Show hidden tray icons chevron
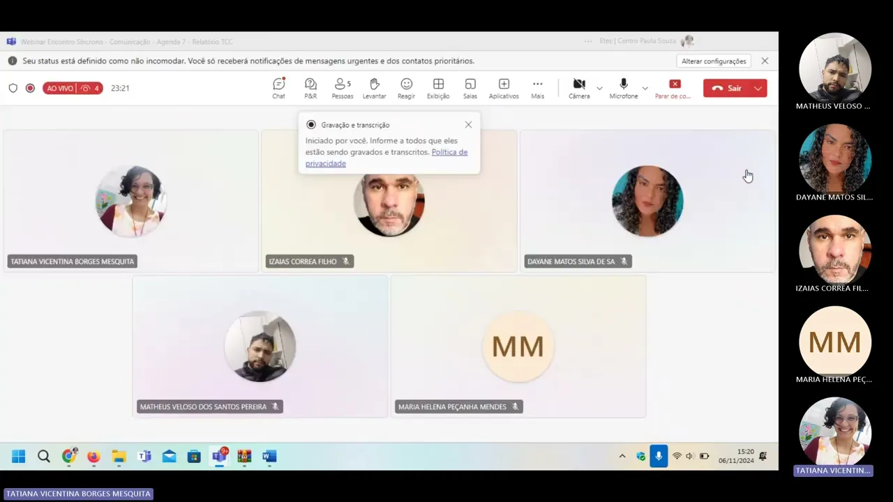The image size is (893, 502). (x=622, y=457)
